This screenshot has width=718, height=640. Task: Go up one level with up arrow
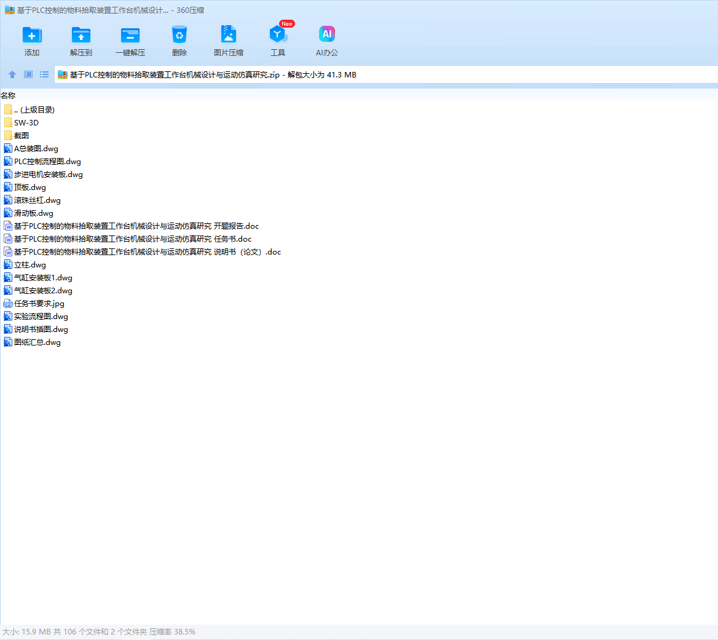(12, 74)
